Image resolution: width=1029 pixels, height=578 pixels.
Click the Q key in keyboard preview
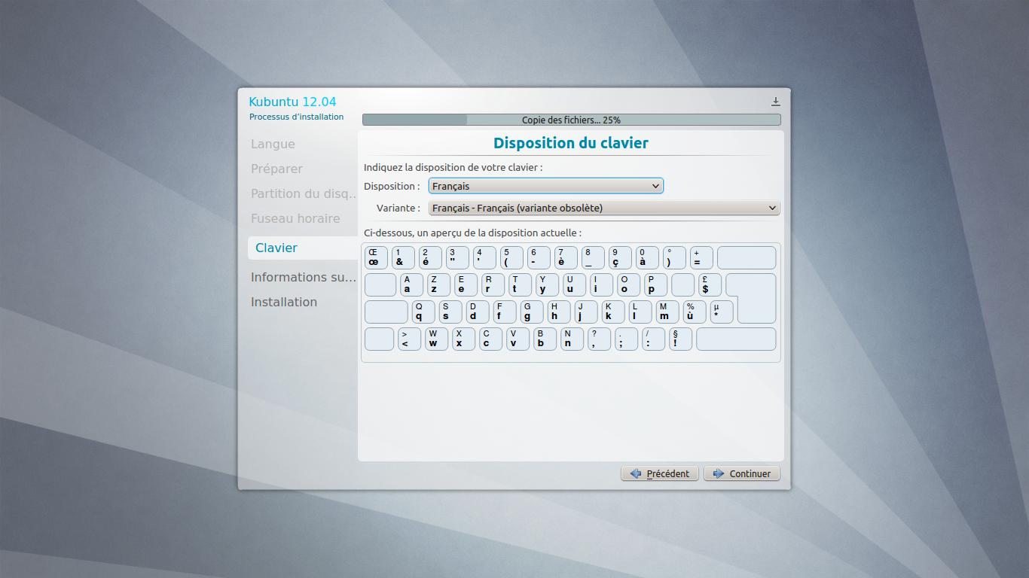[423, 312]
